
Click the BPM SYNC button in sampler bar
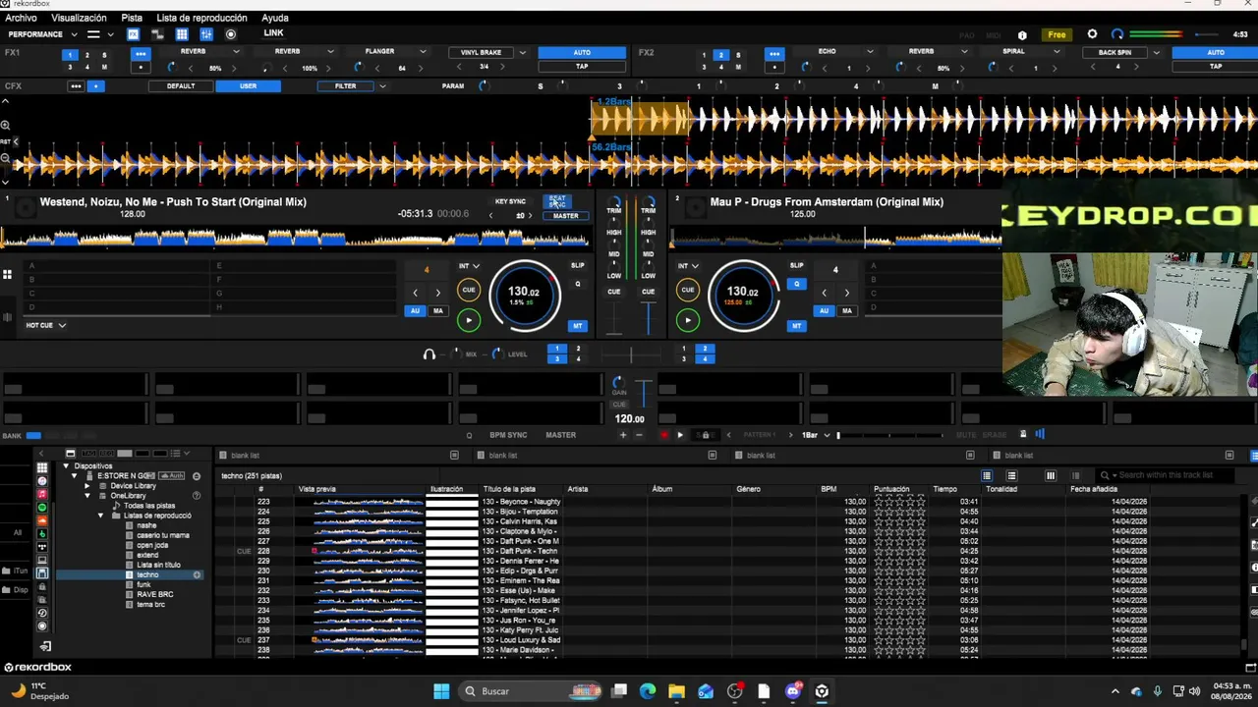point(508,435)
